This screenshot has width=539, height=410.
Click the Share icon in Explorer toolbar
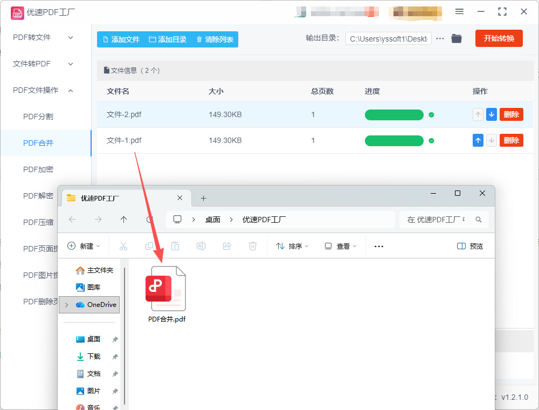(227, 247)
